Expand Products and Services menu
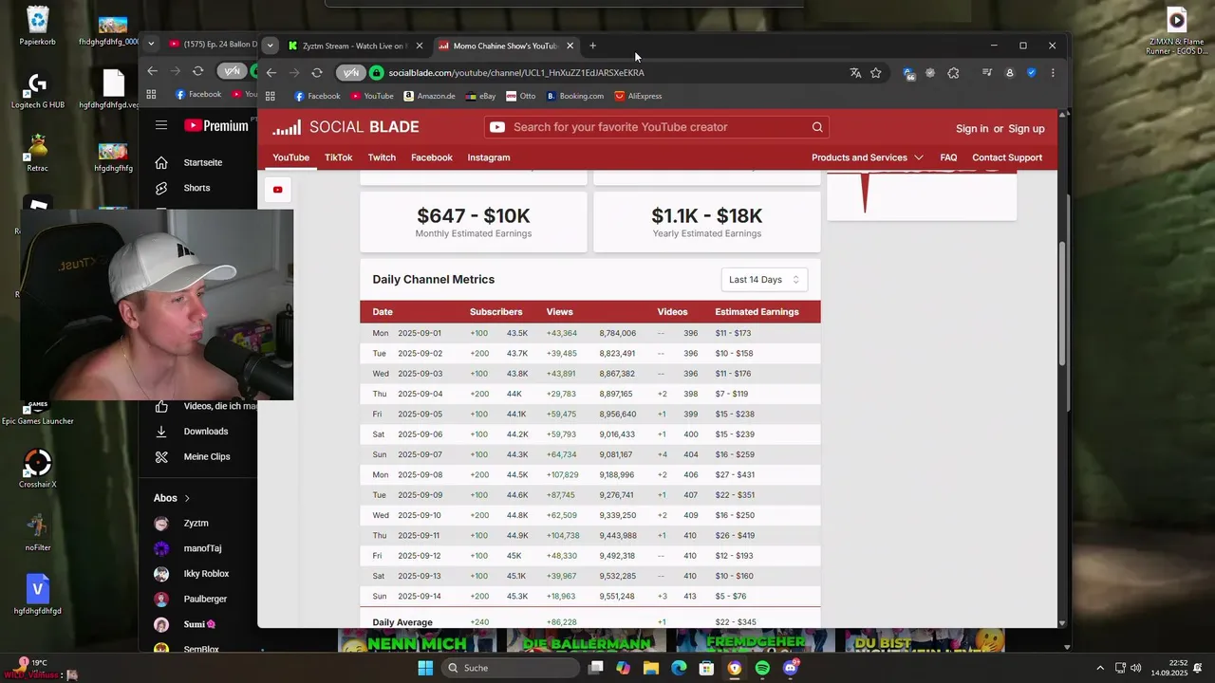 [x=868, y=157]
